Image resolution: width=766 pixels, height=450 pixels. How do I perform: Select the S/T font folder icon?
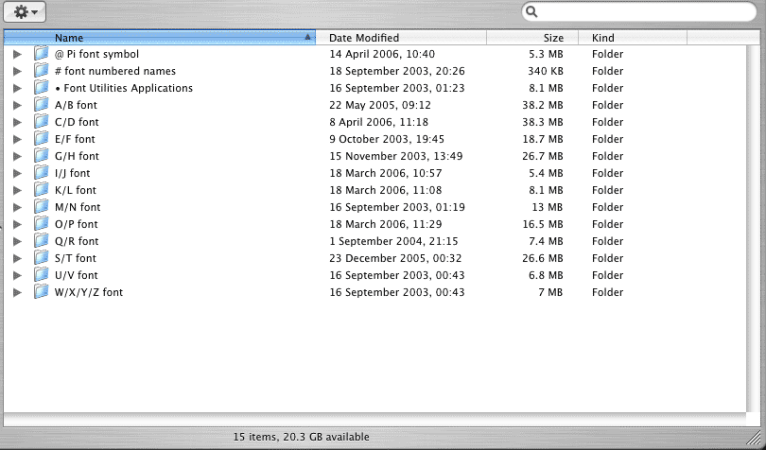42,258
